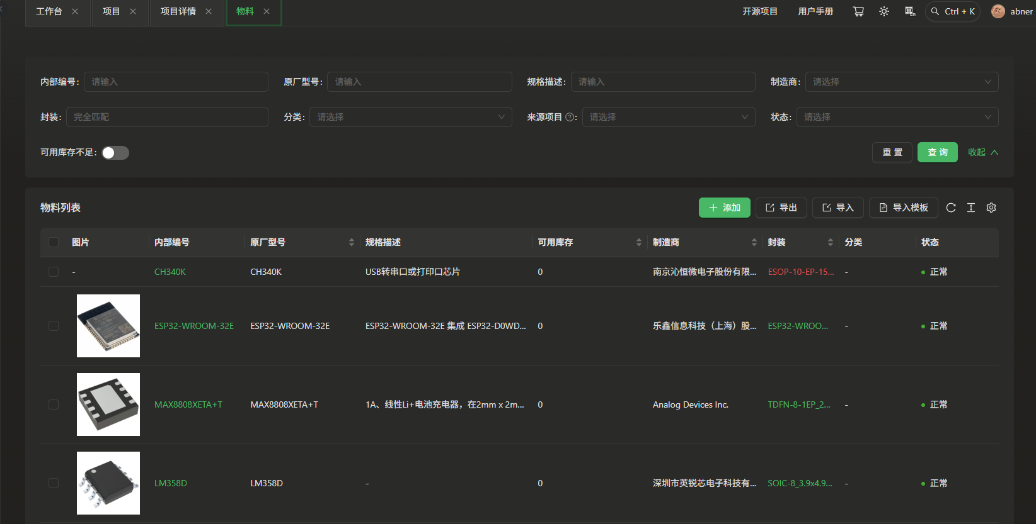1036x524 pixels.
Task: Click the refresh icon in list toolbar
Action: click(951, 208)
